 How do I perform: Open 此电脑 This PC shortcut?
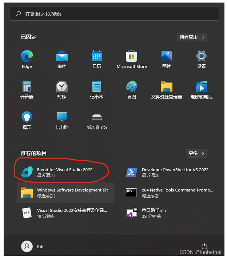(62, 120)
